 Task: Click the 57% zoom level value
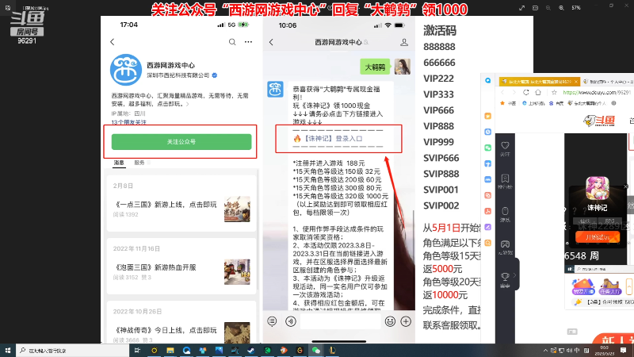coord(576,8)
